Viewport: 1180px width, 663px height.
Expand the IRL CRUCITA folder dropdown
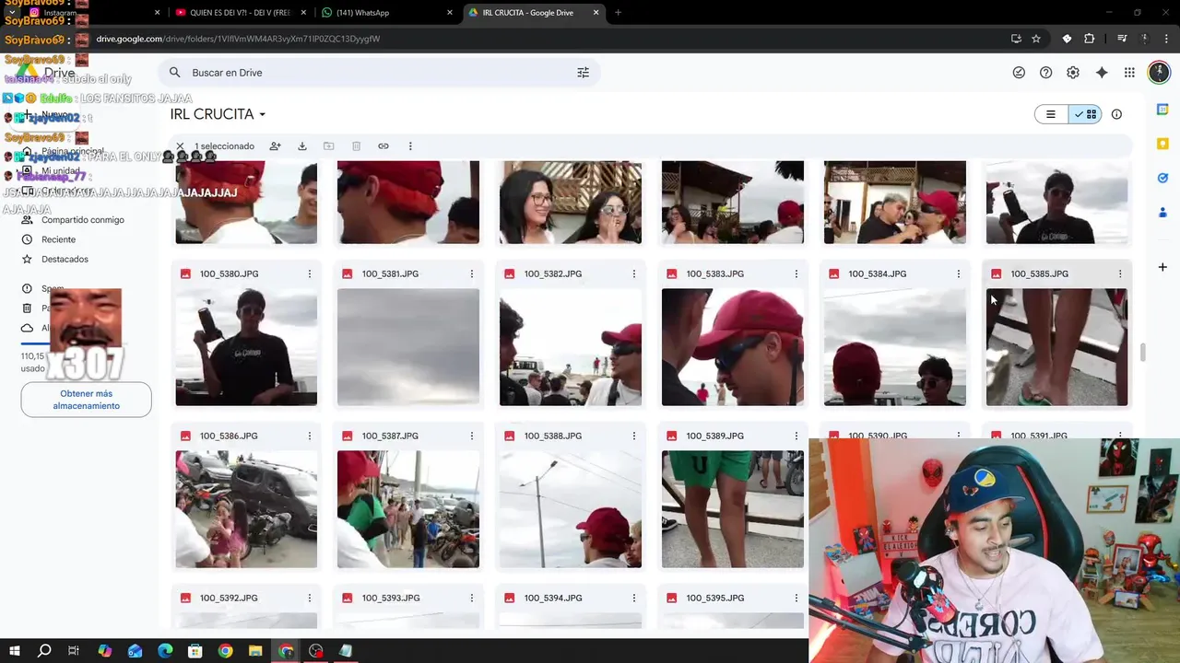262,115
